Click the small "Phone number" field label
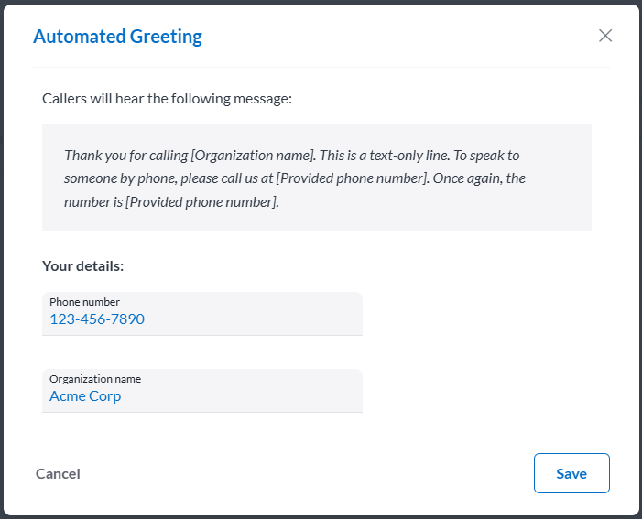 tap(84, 302)
